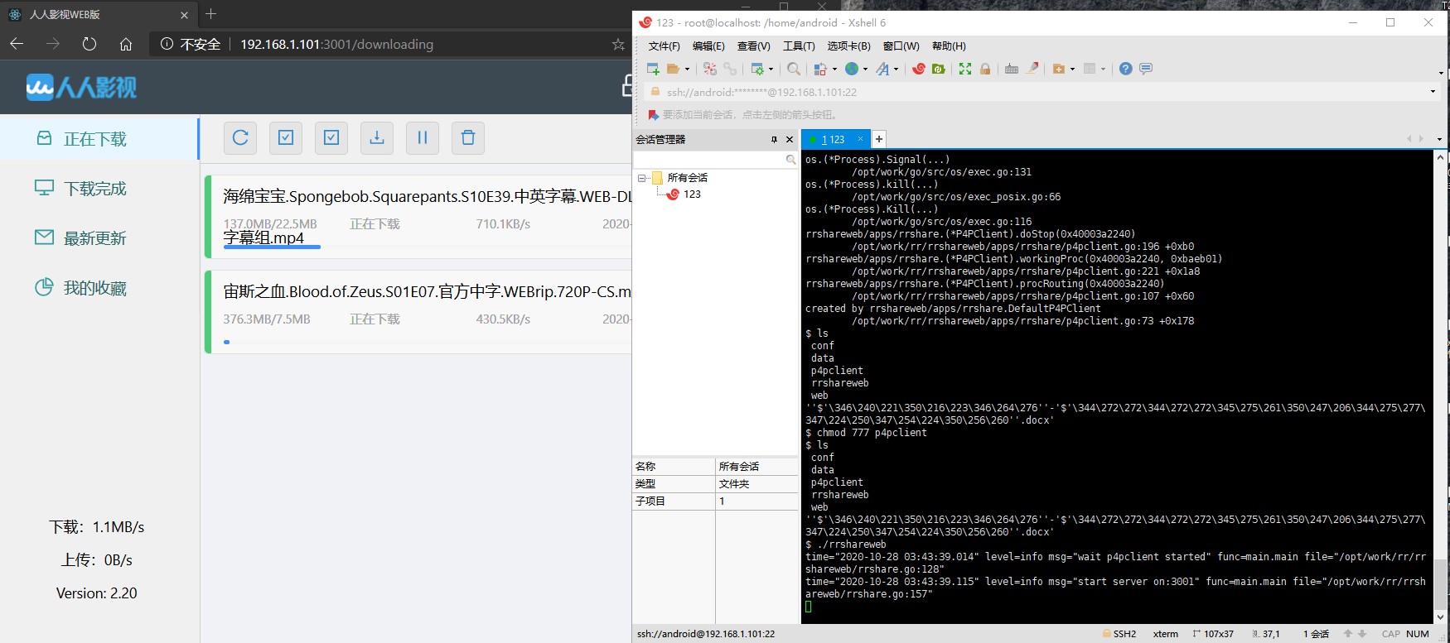Open the 工具(T) menu
This screenshot has height=643, width=1450.
point(798,46)
